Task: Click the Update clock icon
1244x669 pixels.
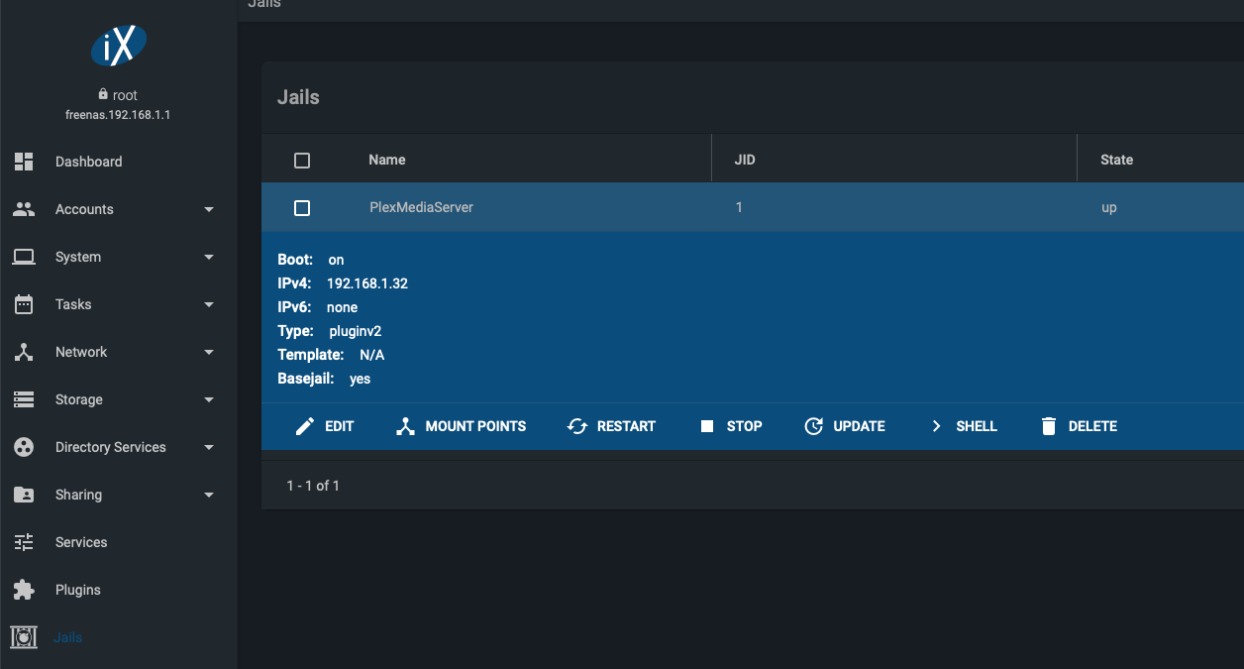Action: point(814,426)
